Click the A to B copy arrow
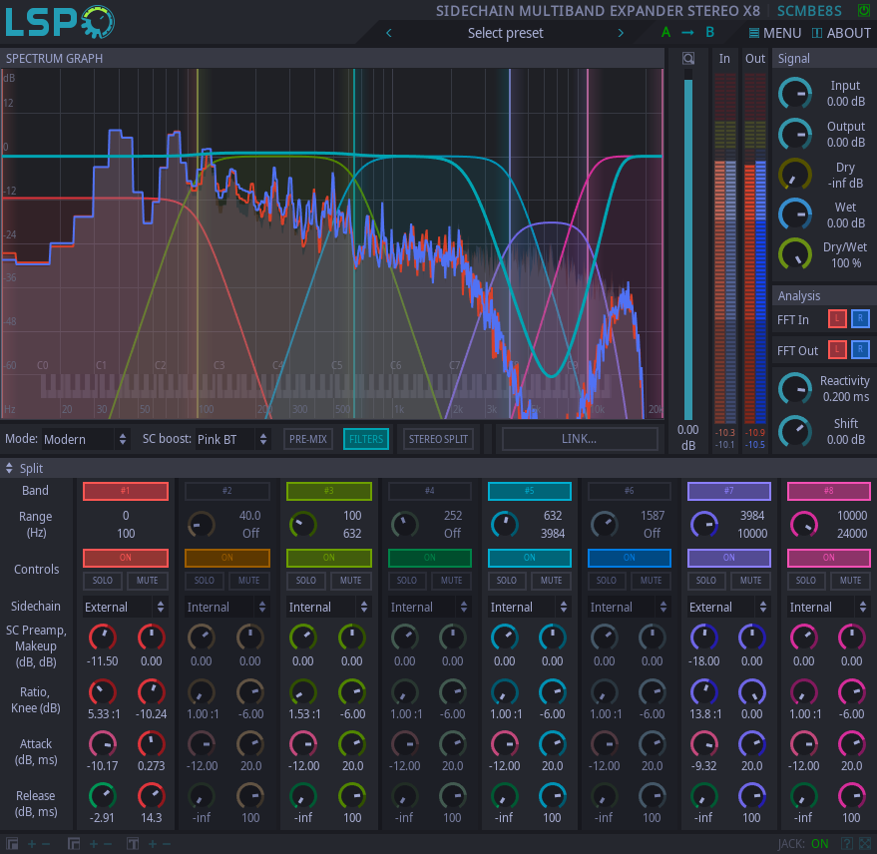 click(x=687, y=33)
